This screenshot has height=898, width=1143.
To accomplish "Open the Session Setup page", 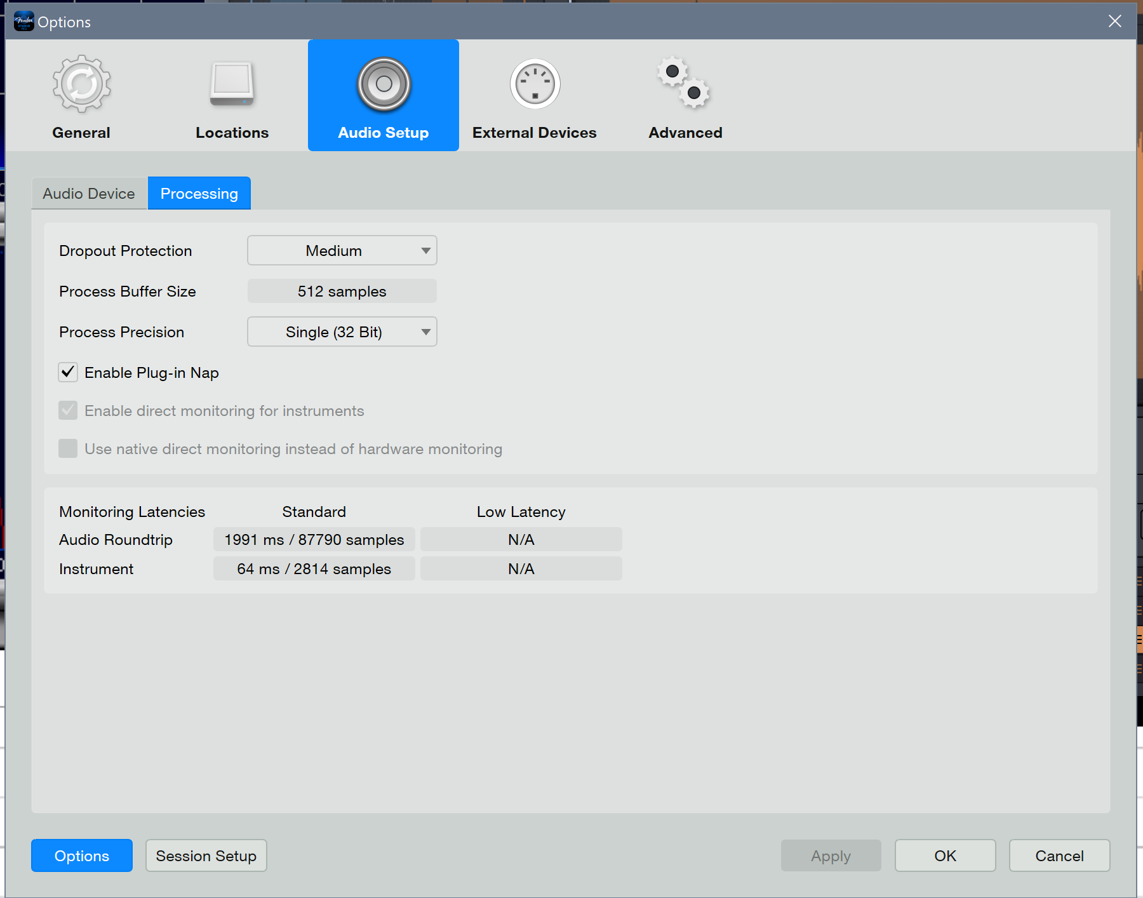I will pyautogui.click(x=206, y=855).
